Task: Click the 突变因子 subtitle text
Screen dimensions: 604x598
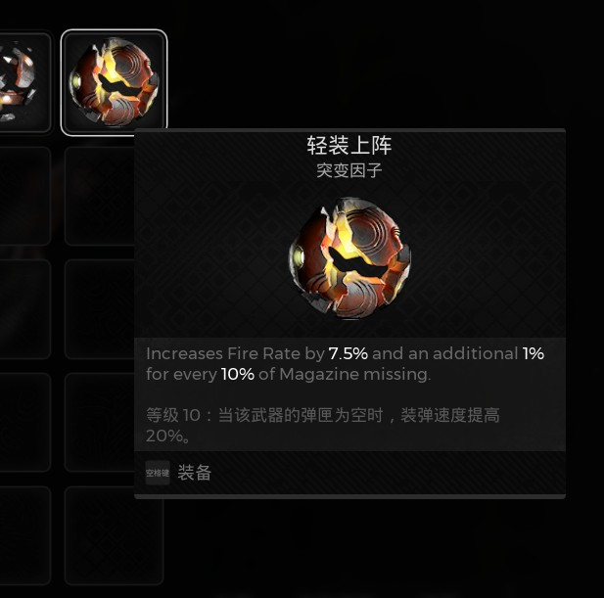Action: [x=349, y=170]
